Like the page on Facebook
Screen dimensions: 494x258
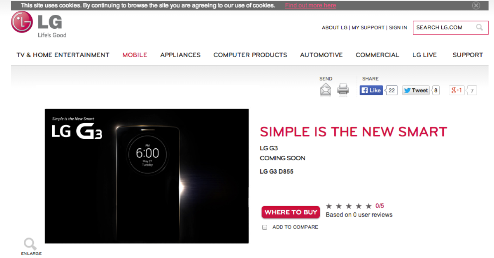(371, 90)
